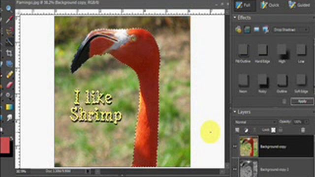This screenshot has width=315, height=177.
Task: Select the Background copy 2 layer thumbnail
Action: click(x=249, y=168)
